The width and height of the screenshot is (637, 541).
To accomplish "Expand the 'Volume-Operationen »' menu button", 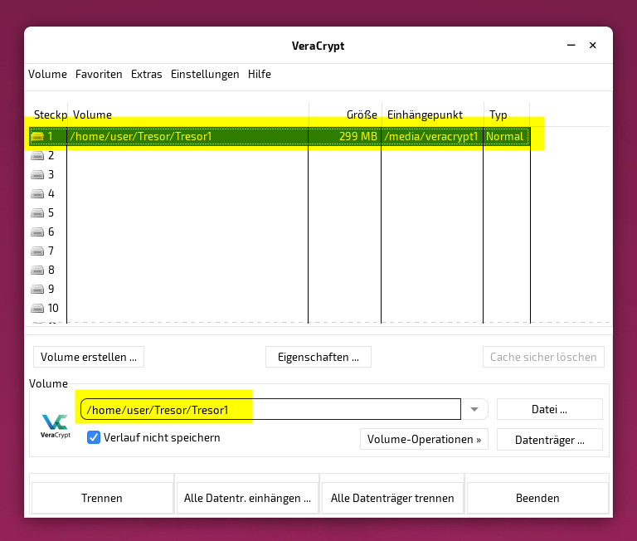I will coord(424,440).
